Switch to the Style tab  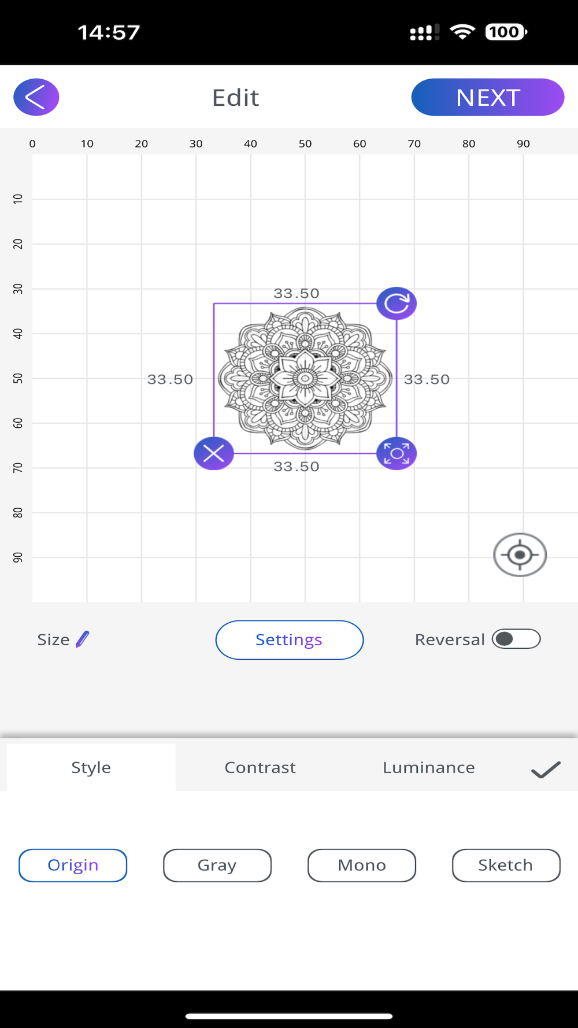[x=91, y=767]
